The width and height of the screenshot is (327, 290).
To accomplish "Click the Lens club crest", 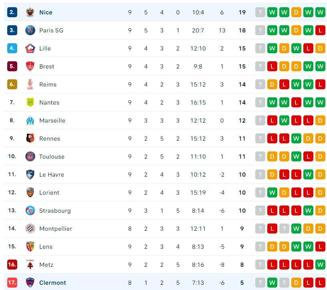I will [30, 247].
